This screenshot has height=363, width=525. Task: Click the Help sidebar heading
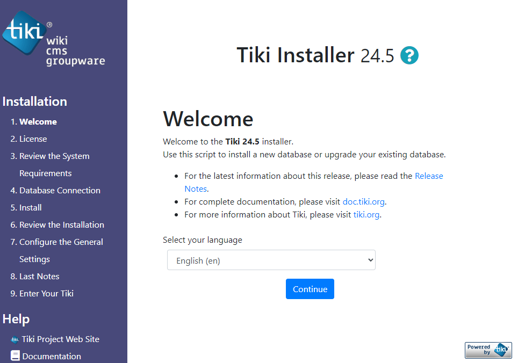click(x=16, y=319)
